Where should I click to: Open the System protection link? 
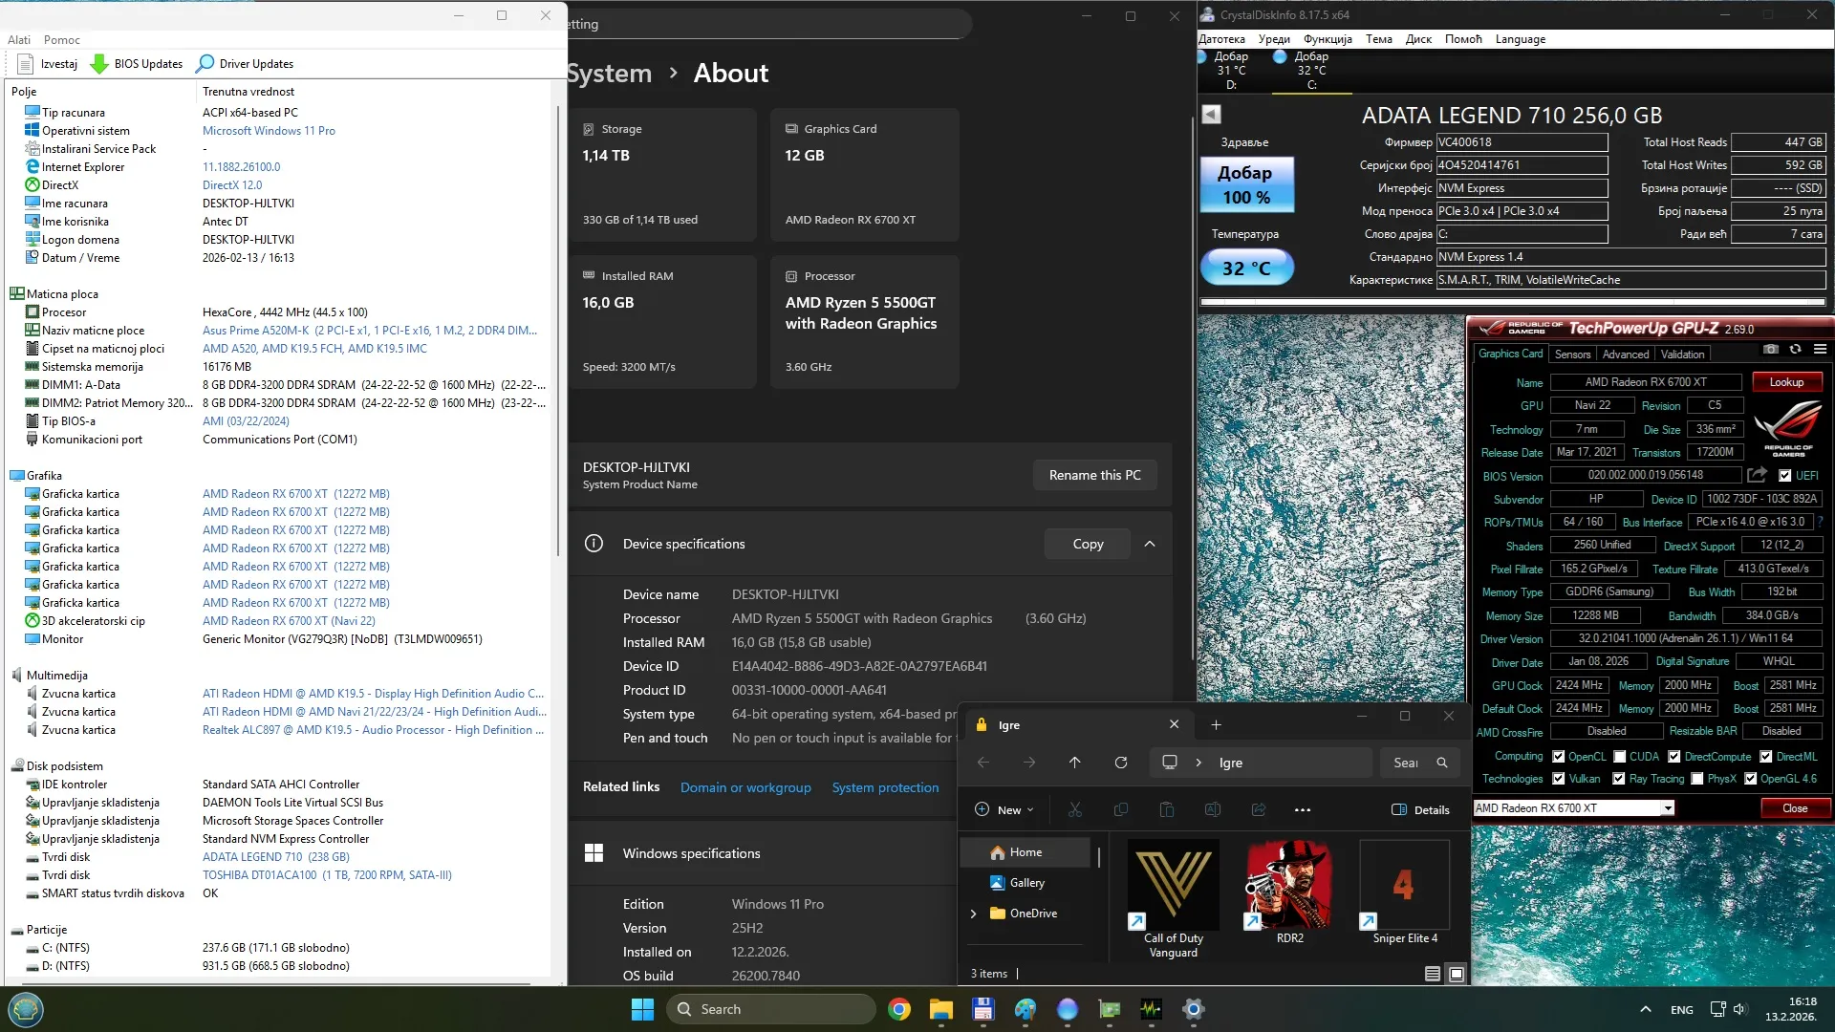click(885, 787)
